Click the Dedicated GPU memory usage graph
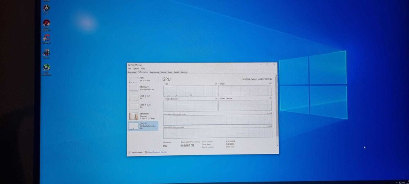Viewport: 409px width, 184px height. pos(218,120)
